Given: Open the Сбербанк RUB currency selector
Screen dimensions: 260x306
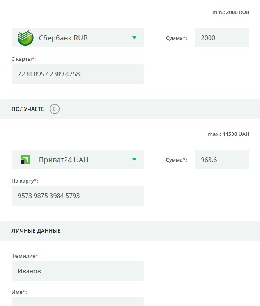Looking at the screenshot, I should 78,38.
